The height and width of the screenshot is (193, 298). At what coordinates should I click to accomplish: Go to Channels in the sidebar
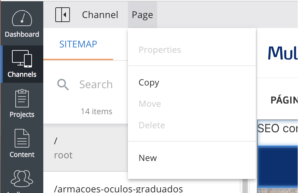pyautogui.click(x=22, y=64)
